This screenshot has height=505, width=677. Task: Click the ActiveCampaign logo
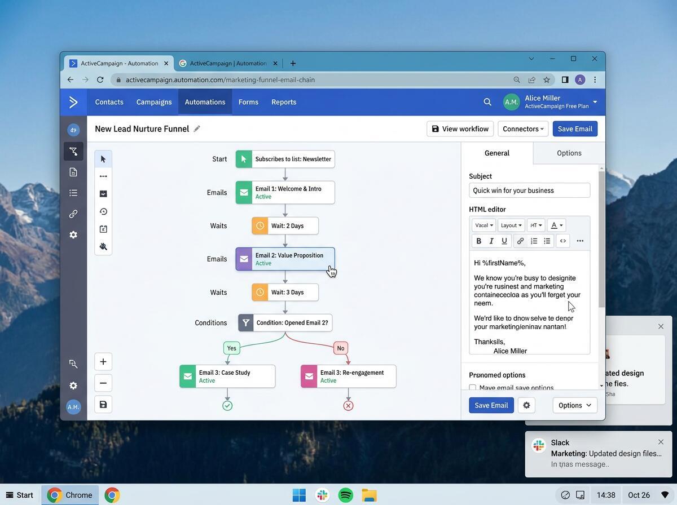73,102
